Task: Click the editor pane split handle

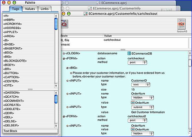Action: pos(123,50)
